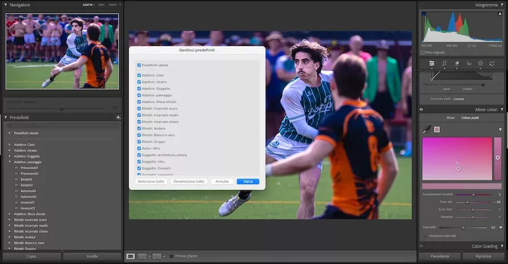Image resolution: width=508 pixels, height=264 pixels.
Task: Collapse Adattivo: paesaggio preset group
Action: pos(10,162)
